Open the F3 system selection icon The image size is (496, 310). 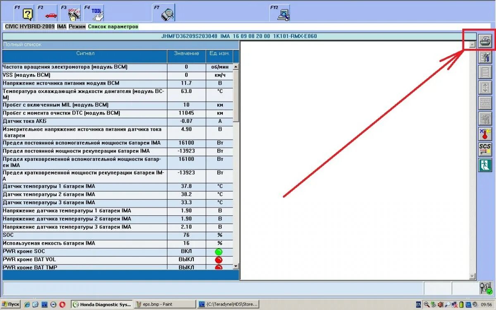pyautogui.click(x=74, y=14)
